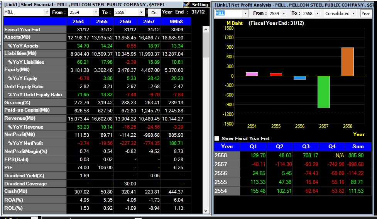Enable Show Fiscal Year End checkbox
Viewport: 377px width, 219px height.
coord(216,139)
